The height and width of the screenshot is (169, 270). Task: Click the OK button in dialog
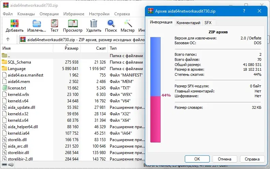[197, 159]
